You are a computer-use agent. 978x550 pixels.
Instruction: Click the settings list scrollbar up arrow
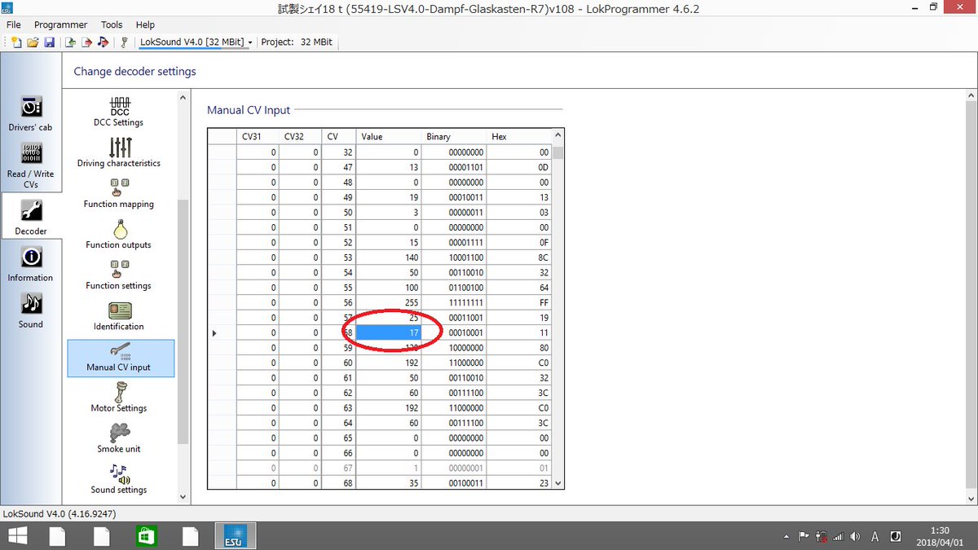pos(183,98)
